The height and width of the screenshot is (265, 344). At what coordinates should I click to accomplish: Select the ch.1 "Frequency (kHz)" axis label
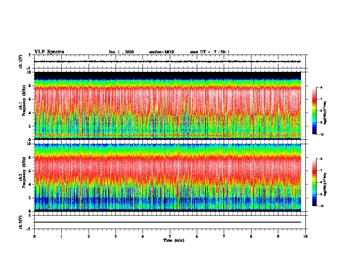click(24, 100)
